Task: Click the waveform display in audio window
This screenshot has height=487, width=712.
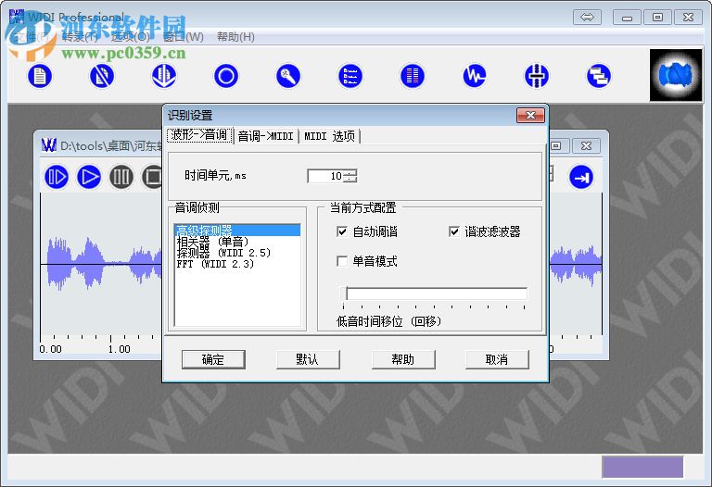Action: [x=101, y=264]
